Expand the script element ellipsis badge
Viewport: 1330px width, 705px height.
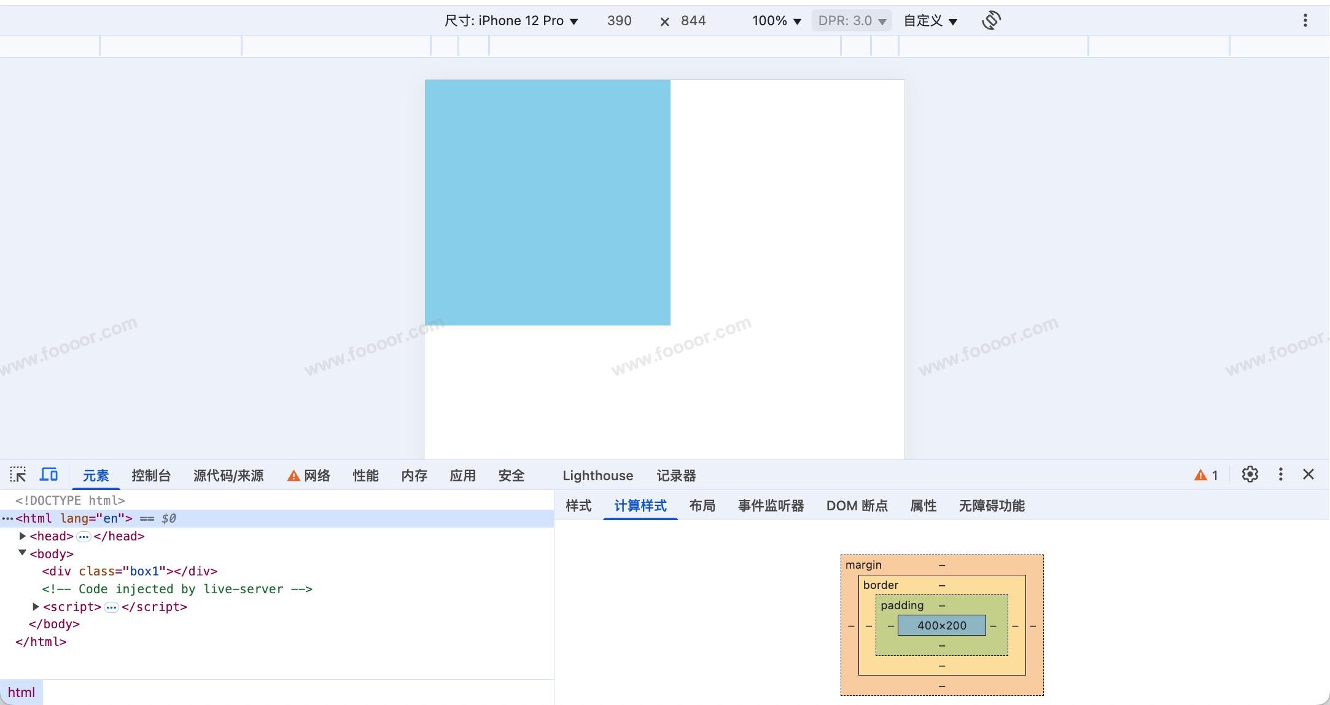pos(111,607)
